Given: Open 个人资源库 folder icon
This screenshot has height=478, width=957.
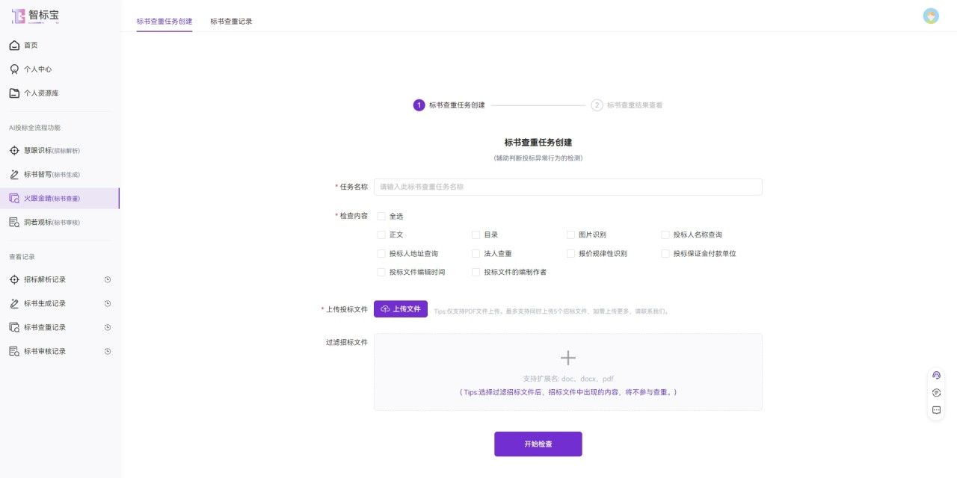Looking at the screenshot, I should tap(14, 93).
